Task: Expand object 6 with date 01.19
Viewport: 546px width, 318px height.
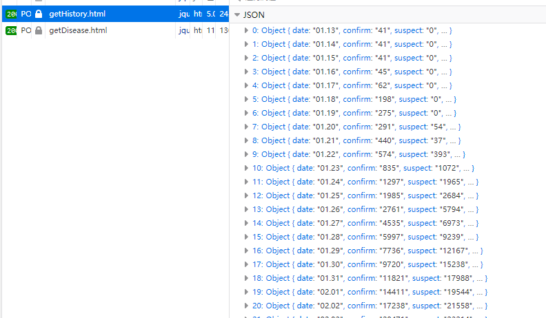Action: pyautogui.click(x=246, y=113)
